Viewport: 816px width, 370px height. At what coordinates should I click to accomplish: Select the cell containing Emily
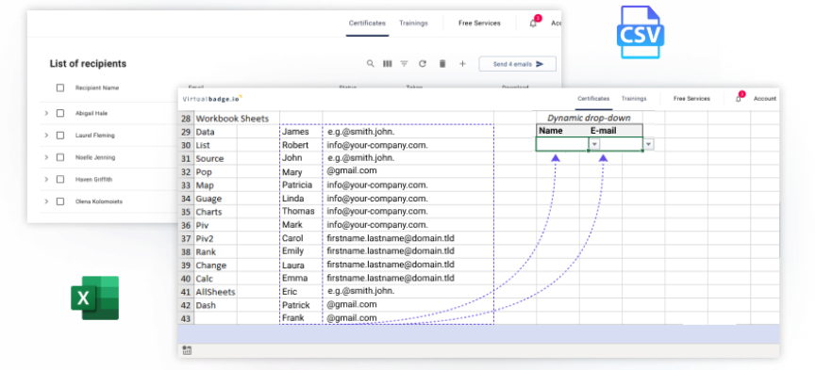pyautogui.click(x=301, y=251)
